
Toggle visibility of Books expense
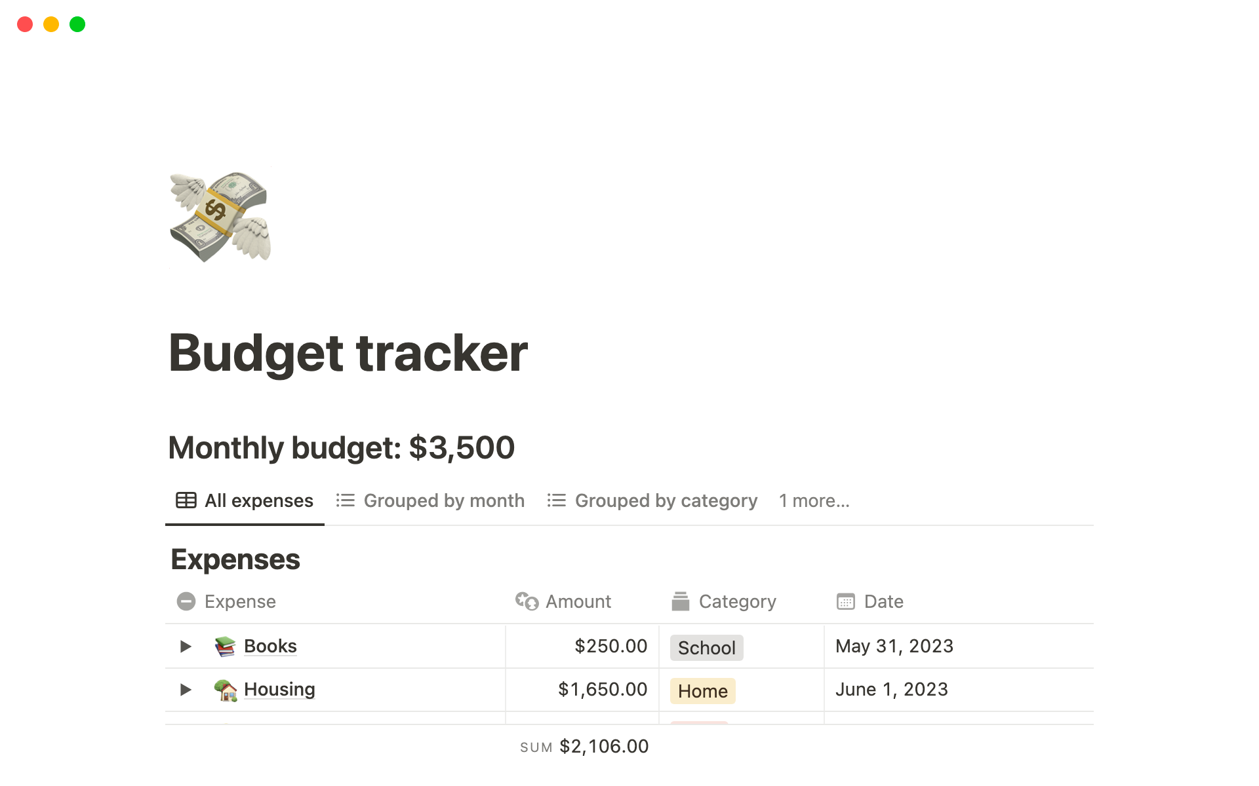click(x=186, y=646)
